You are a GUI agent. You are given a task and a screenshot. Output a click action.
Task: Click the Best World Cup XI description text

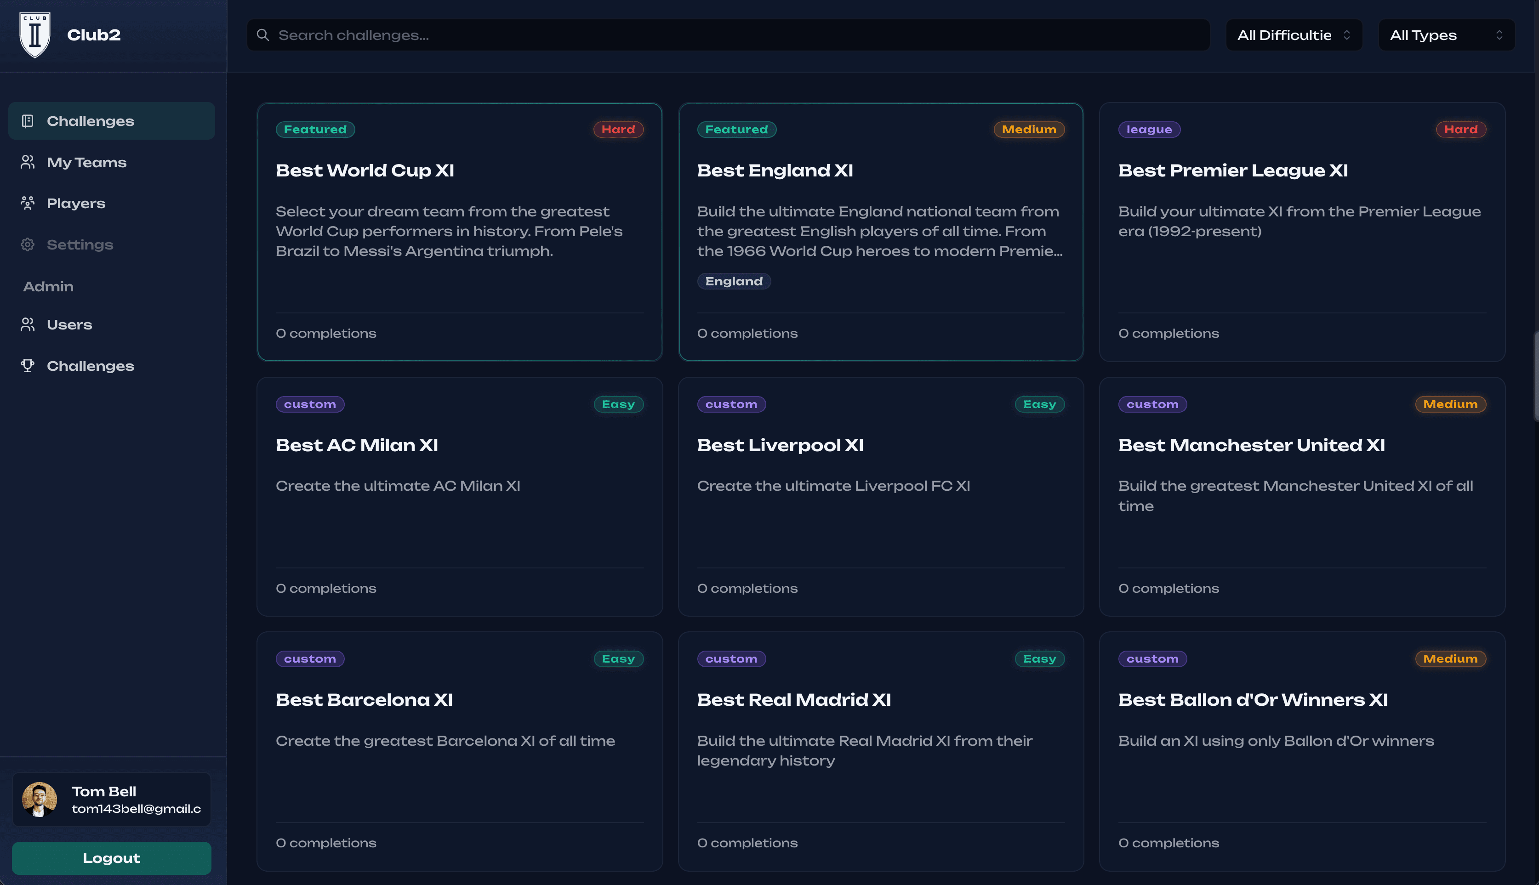(450, 231)
